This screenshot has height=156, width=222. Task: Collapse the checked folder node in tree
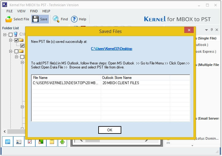pyautogui.click(x=11, y=40)
